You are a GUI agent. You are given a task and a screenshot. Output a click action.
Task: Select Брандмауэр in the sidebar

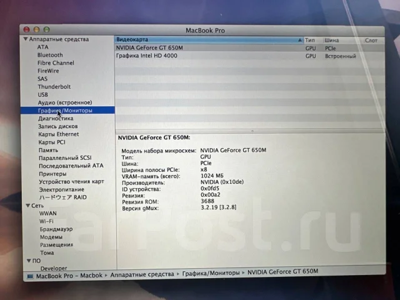pyautogui.click(x=56, y=229)
